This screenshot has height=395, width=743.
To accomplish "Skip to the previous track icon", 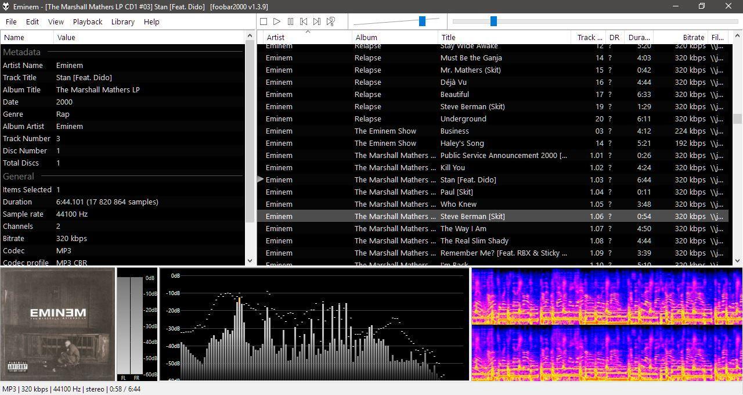I will tap(303, 21).
